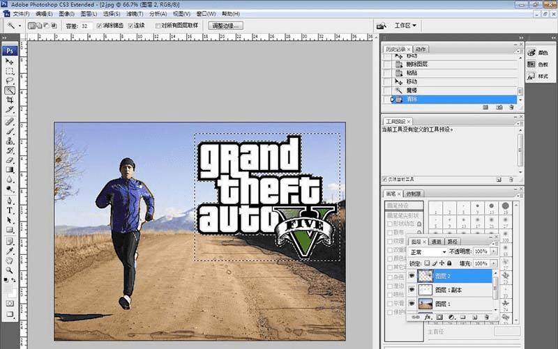The image size is (558, 349).
Task: Open the opacity 不透明度 slider arrow
Action: click(494, 251)
